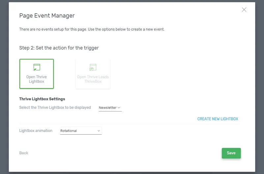The height and width of the screenshot is (174, 264).
Task: Click the Thrive Lightbox Settings heading
Action: coord(42,99)
